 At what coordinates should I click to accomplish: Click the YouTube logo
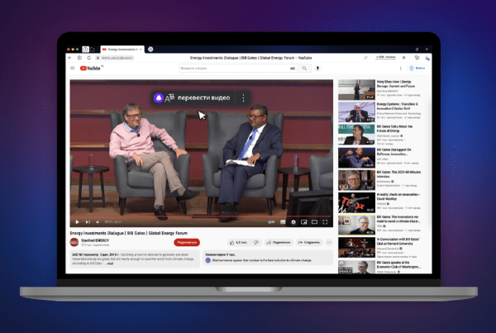coord(90,69)
